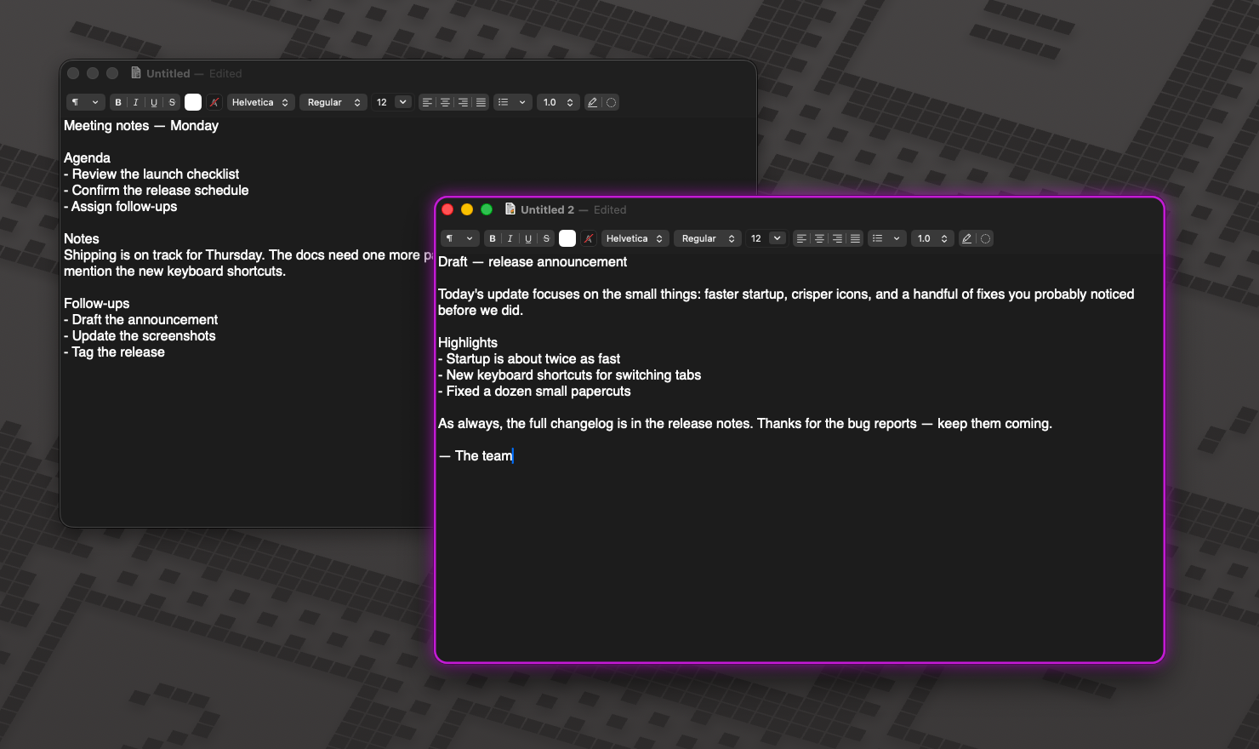Open Regular typeface dropdown in meeting notes window

coord(333,102)
